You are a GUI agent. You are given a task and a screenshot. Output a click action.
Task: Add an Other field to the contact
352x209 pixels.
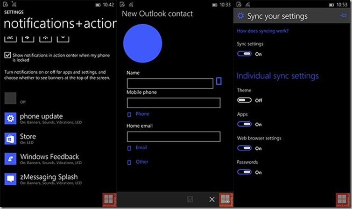(142, 162)
